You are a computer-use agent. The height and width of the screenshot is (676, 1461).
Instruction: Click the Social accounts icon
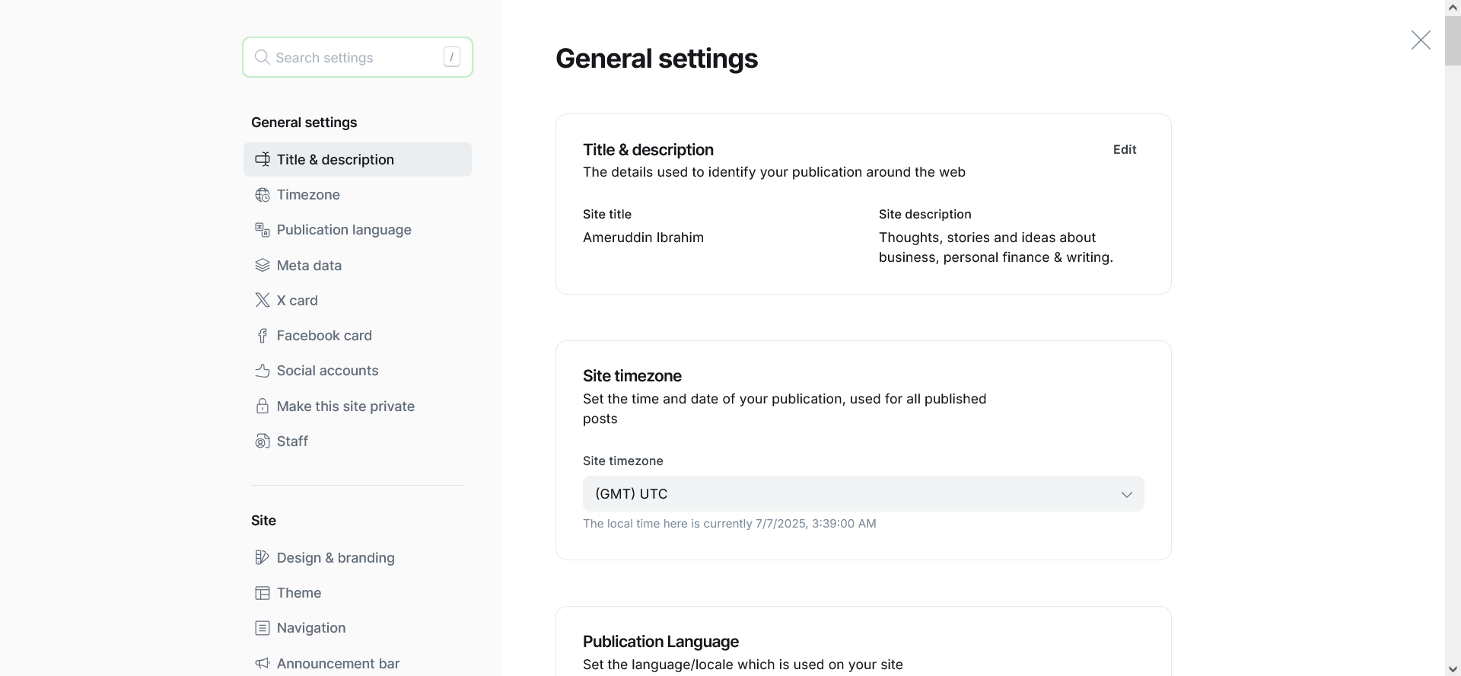point(263,371)
